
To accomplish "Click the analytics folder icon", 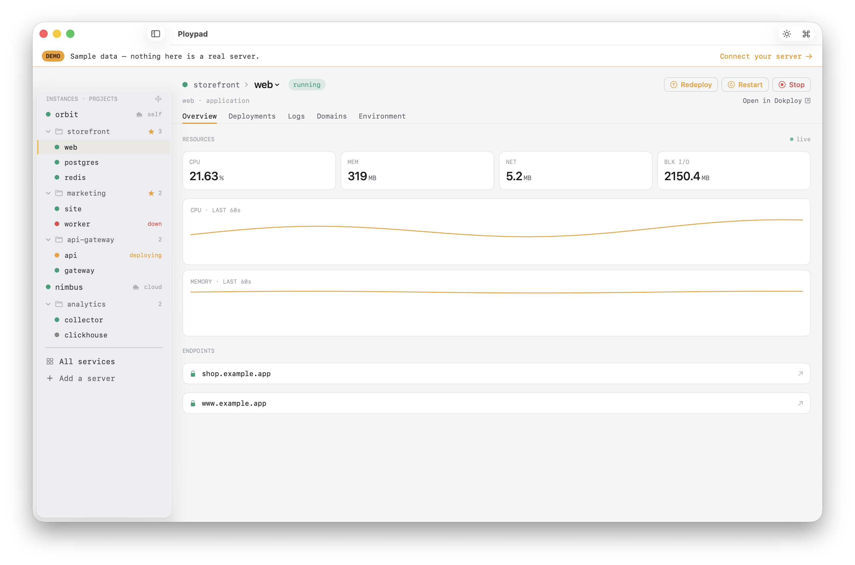I will (x=59, y=304).
